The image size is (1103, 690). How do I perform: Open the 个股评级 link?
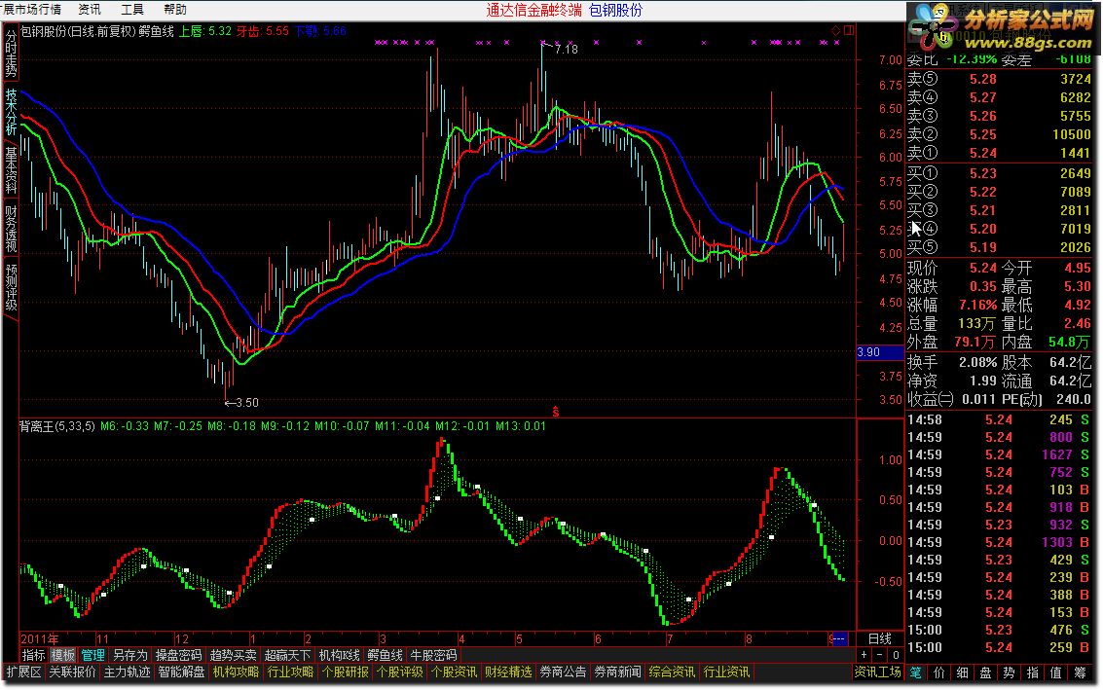click(399, 672)
